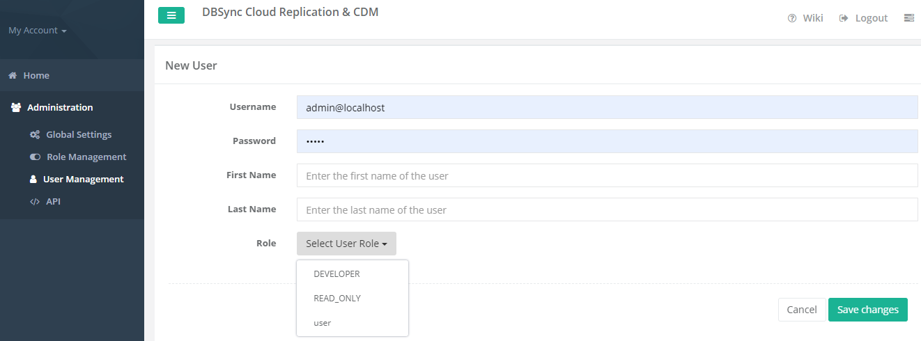Image resolution: width=921 pixels, height=341 pixels.
Task: Click the API code brackets icon
Action: point(35,201)
